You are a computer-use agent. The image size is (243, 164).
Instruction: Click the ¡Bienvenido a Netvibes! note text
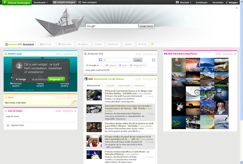15,103
